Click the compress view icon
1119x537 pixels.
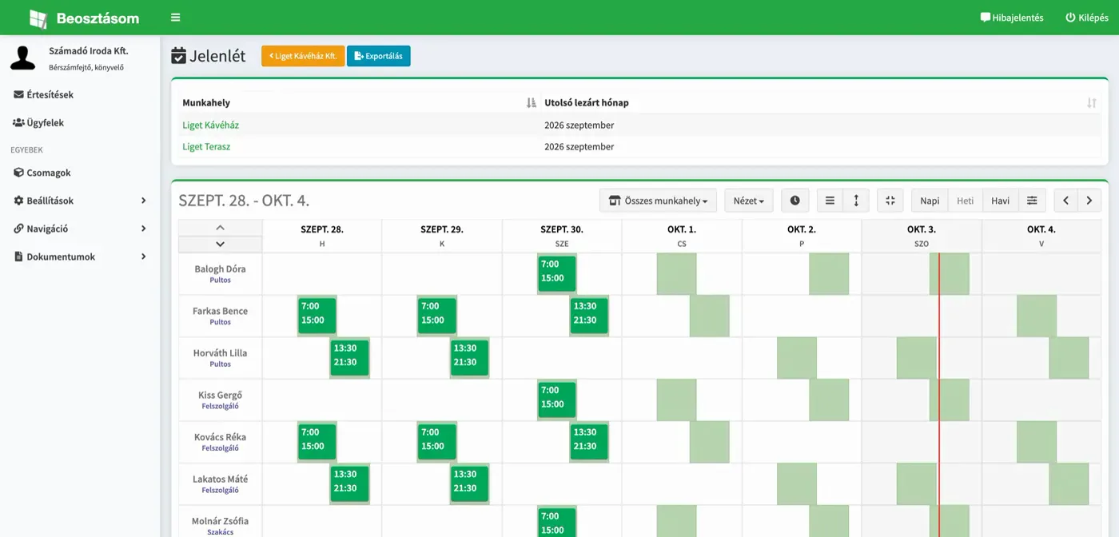pyautogui.click(x=890, y=201)
